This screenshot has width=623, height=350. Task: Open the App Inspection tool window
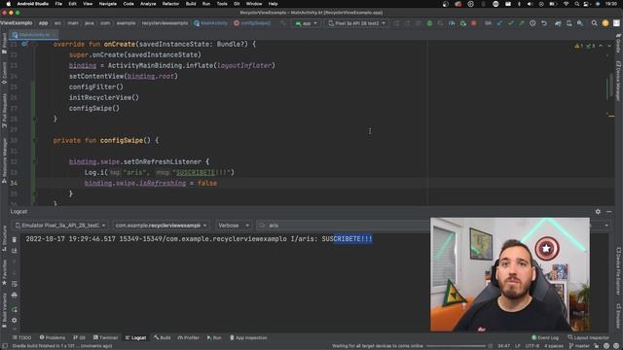click(x=249, y=337)
